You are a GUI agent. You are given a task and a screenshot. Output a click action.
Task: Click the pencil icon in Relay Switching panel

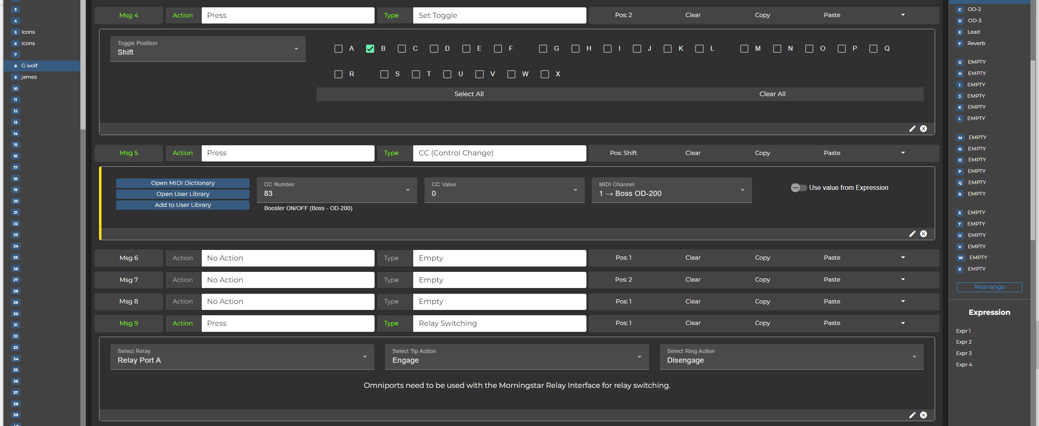912,415
